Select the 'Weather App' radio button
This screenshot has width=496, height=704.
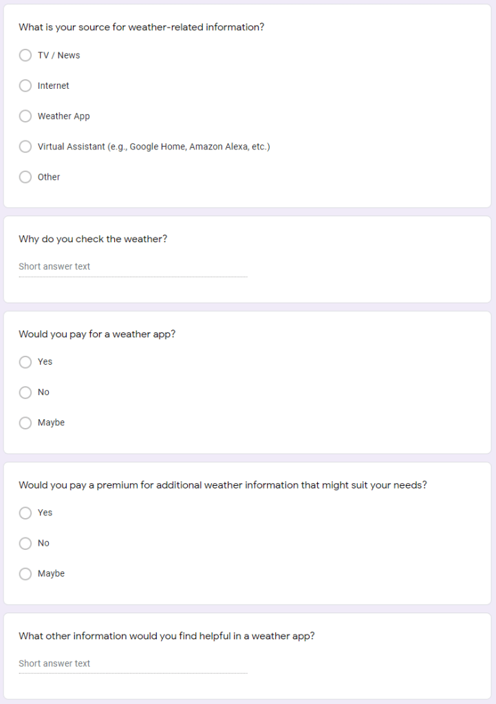point(25,116)
